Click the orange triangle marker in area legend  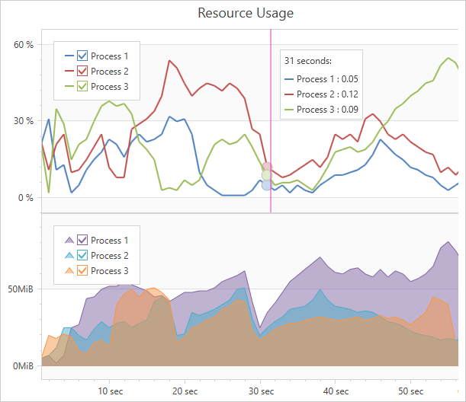(x=69, y=270)
